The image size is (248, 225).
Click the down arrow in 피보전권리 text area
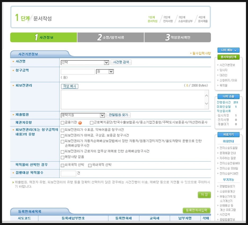(x=207, y=104)
